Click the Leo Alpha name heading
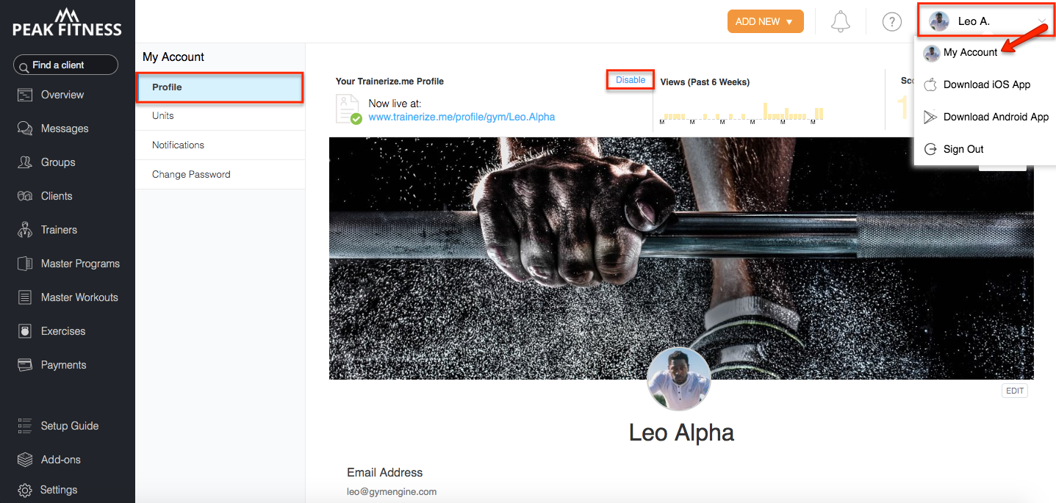This screenshot has width=1056, height=503. click(x=681, y=433)
